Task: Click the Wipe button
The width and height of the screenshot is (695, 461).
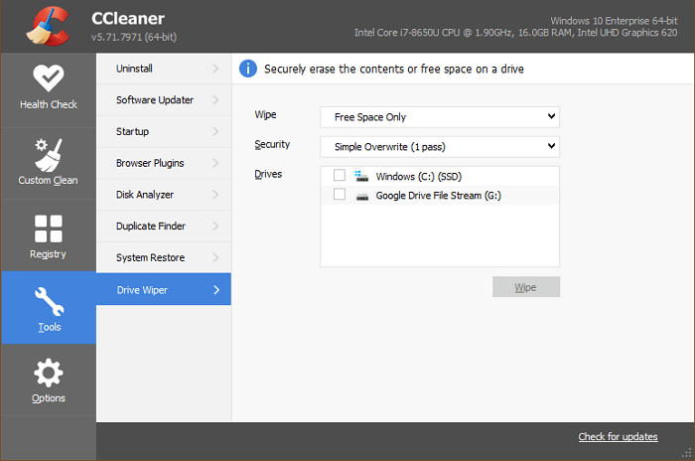Action: pos(526,287)
